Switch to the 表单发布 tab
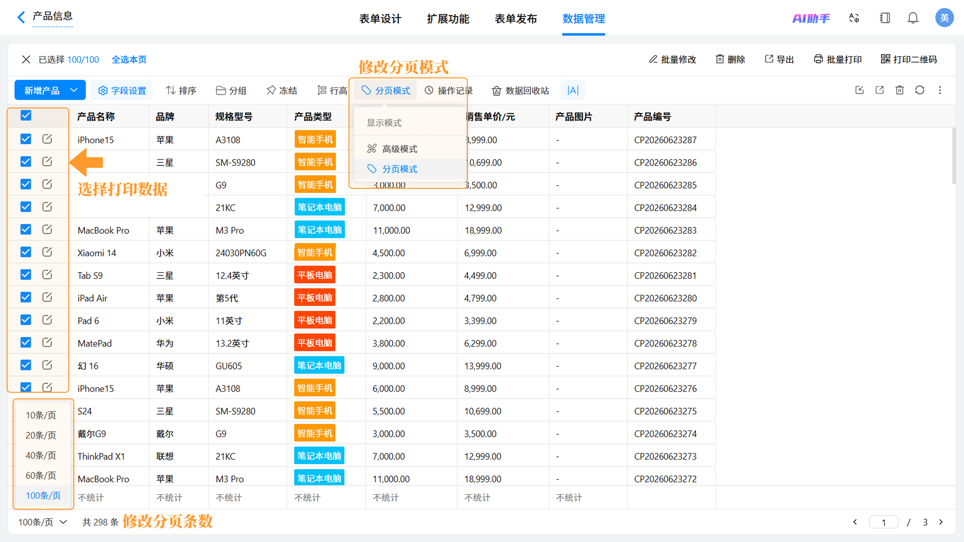This screenshot has height=542, width=964. [516, 19]
